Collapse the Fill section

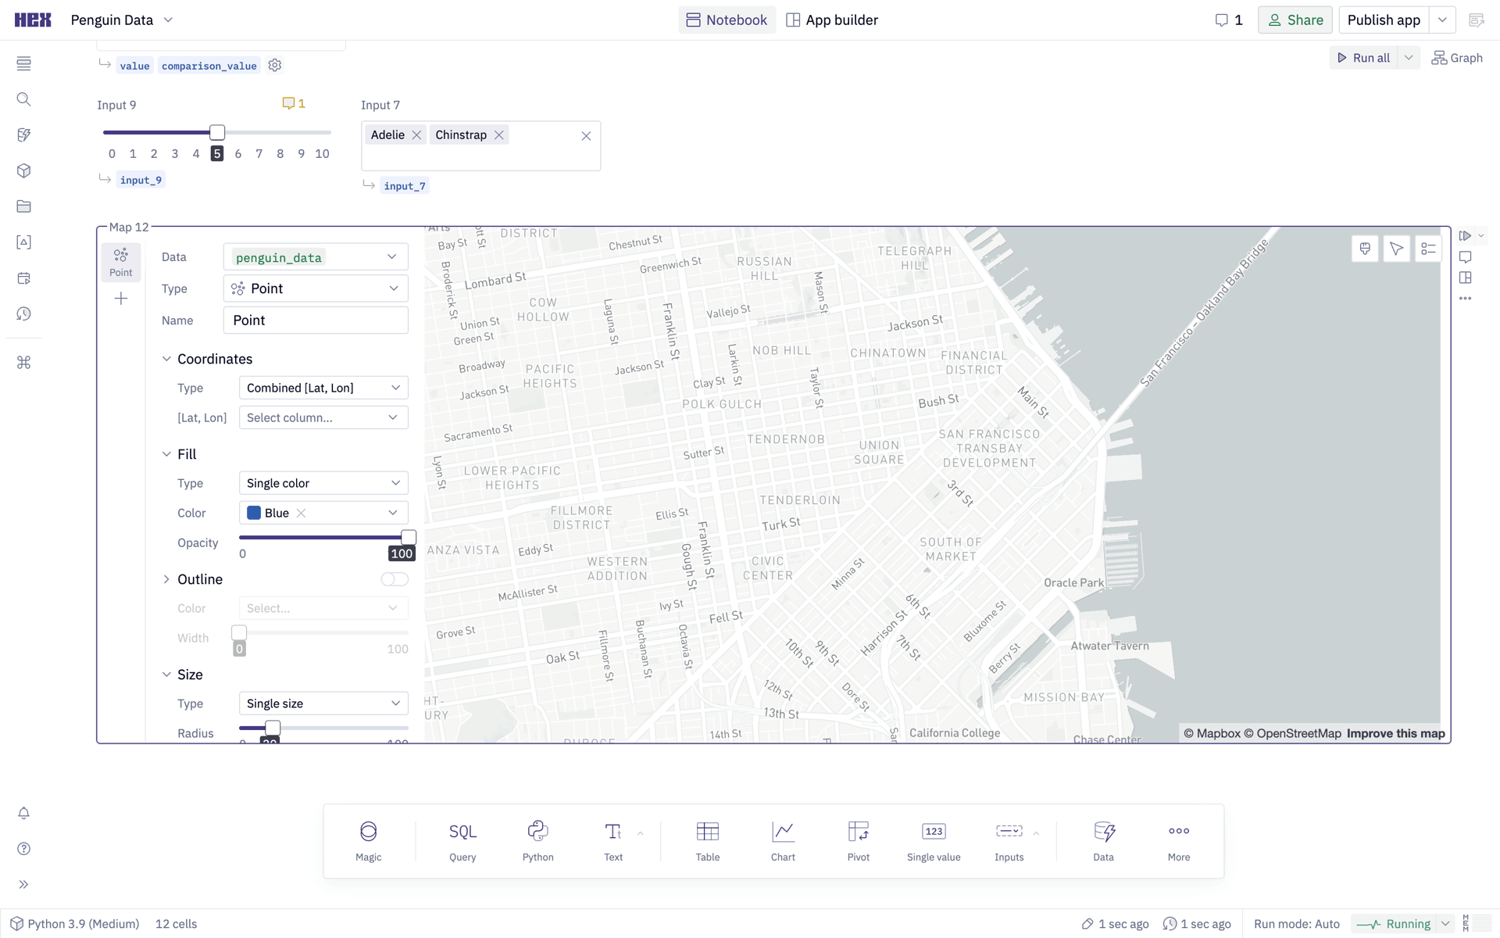(166, 454)
